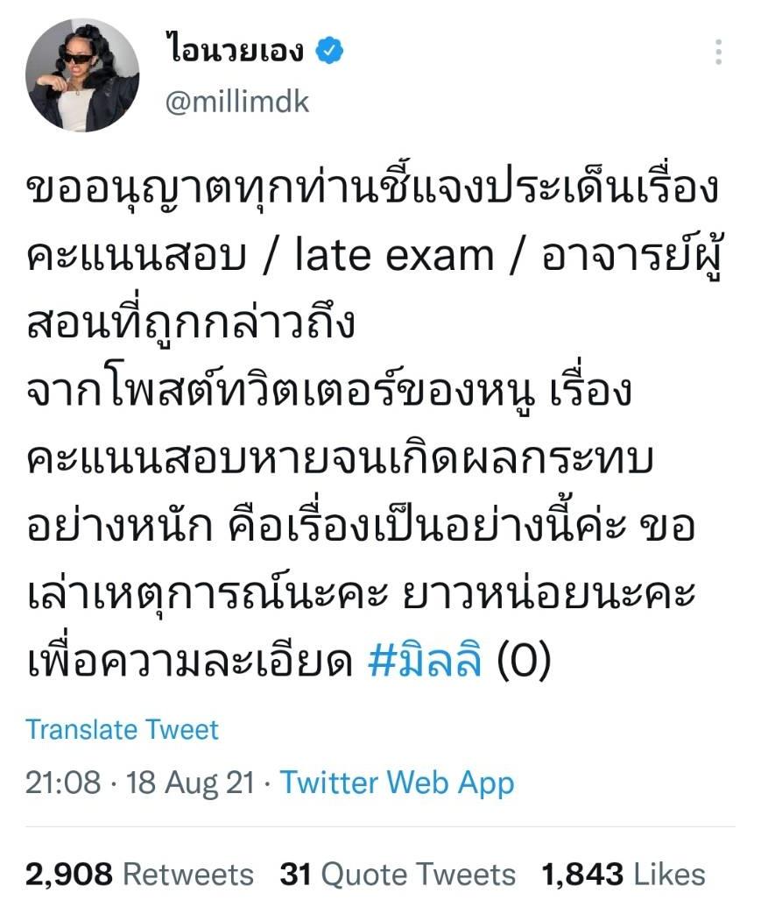Click the first line of tweet text
Viewport: 761px width, 907px height.
373,191
